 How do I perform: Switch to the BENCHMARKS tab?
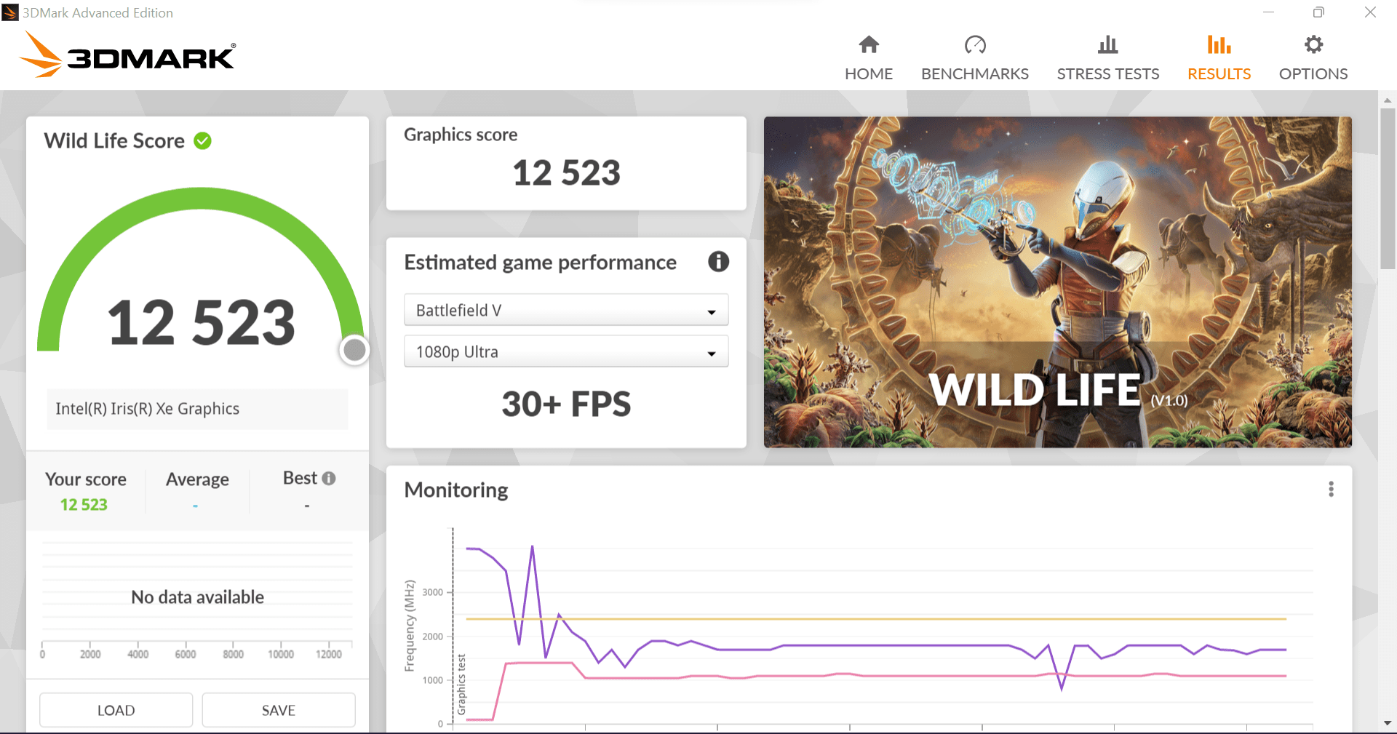(975, 74)
